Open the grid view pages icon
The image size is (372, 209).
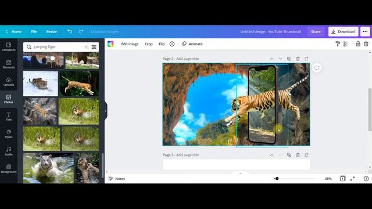pos(342,178)
